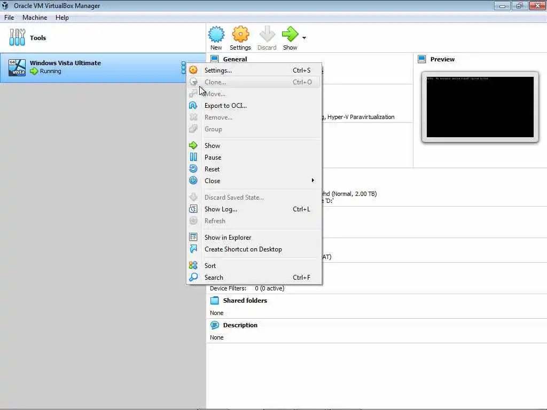The width and height of the screenshot is (547, 410).
Task: Open the File menu
Action: [9, 18]
